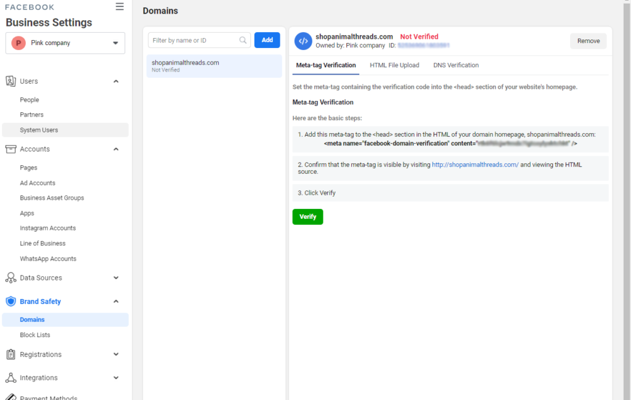631x400 pixels.
Task: Click the Filter by name or ID field
Action: [199, 40]
